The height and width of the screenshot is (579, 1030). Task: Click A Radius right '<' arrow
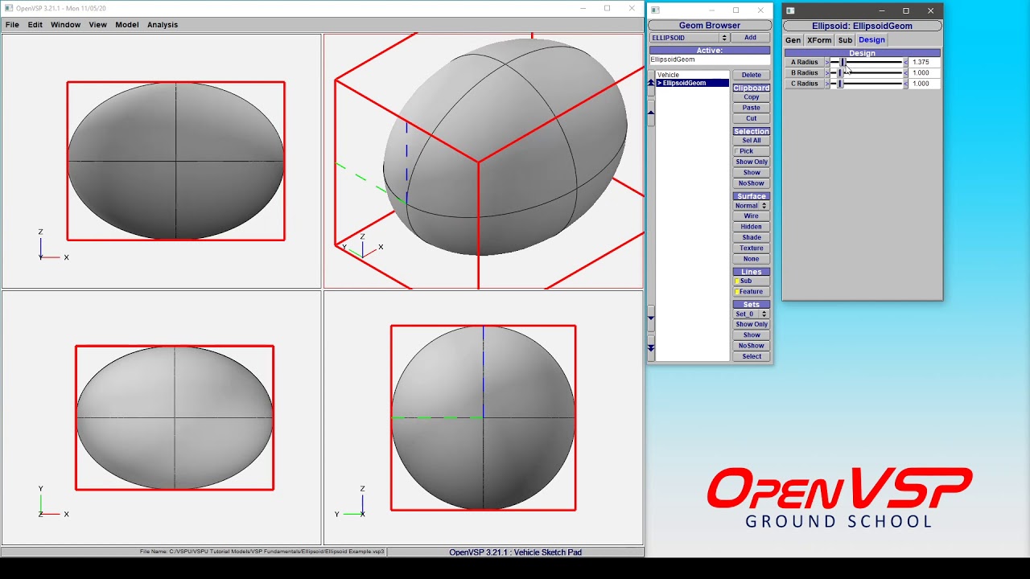pyautogui.click(x=905, y=62)
